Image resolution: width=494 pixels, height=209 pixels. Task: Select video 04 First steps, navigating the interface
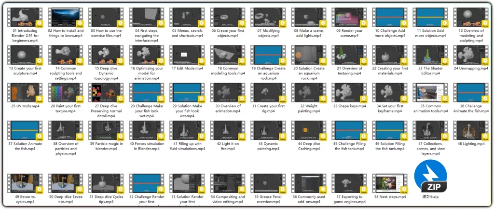[147, 17]
